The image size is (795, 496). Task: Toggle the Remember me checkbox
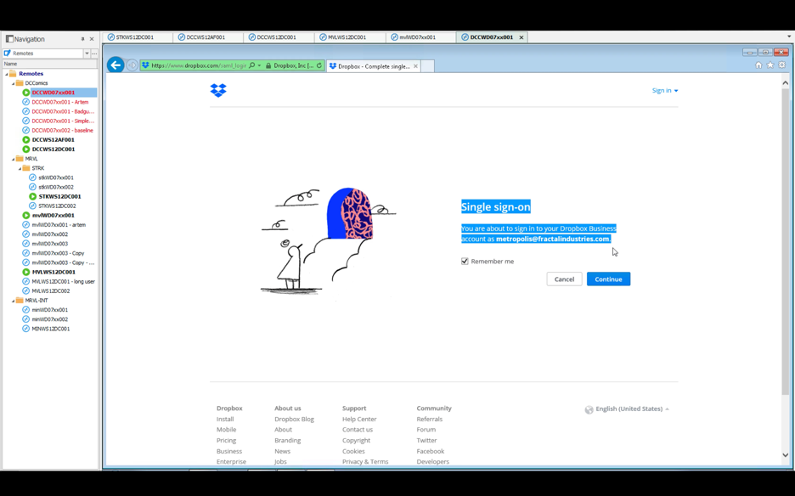coord(465,262)
